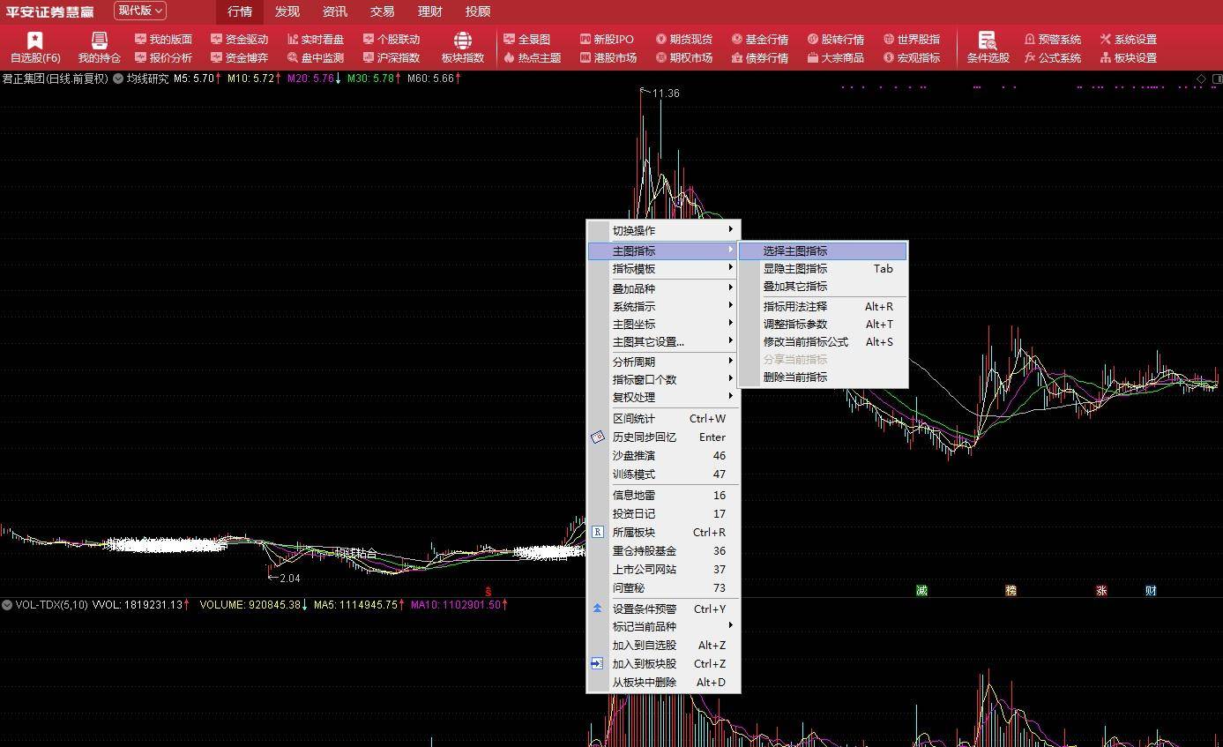Open 大宗商品 toolbar item
The height and width of the screenshot is (747, 1223).
point(835,57)
